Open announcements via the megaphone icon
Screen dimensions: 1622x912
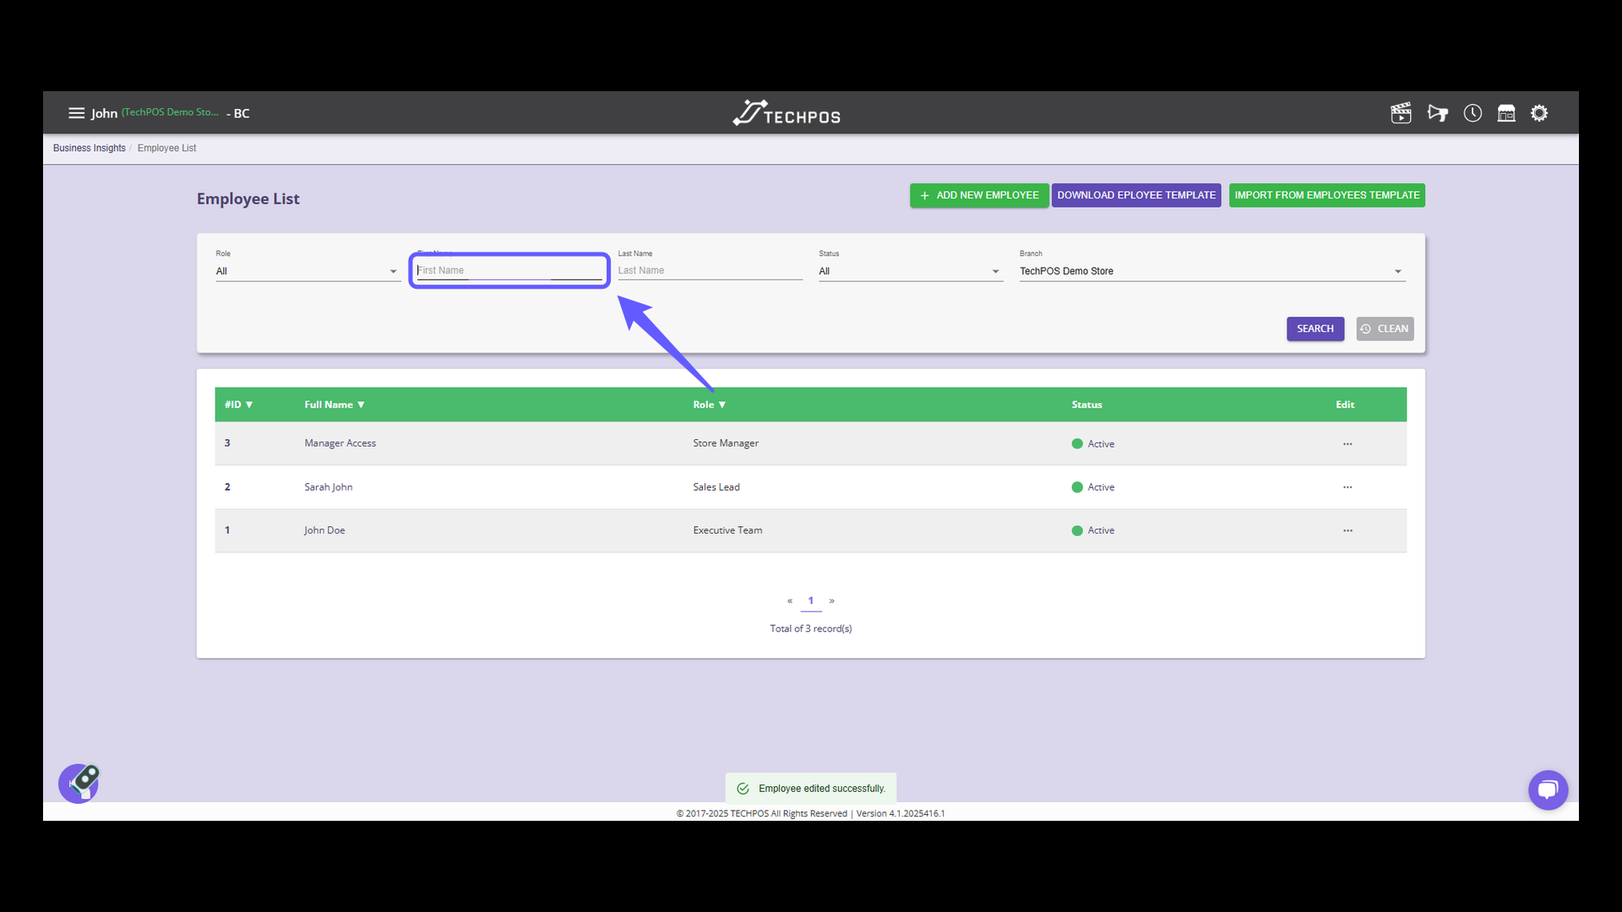[x=1438, y=112]
